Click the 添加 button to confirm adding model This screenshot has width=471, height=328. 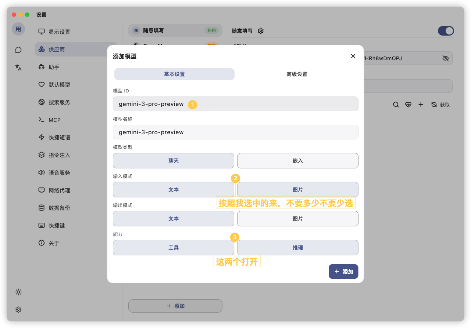pyautogui.click(x=343, y=271)
